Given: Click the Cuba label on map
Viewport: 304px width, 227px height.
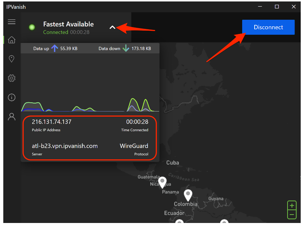Looking at the screenshot, I should click(173, 163).
